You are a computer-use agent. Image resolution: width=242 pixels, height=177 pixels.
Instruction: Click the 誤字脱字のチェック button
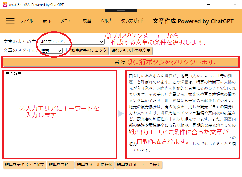[89, 50]
